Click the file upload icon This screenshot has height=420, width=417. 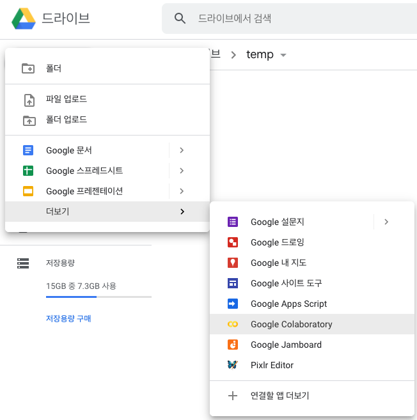[29, 100]
